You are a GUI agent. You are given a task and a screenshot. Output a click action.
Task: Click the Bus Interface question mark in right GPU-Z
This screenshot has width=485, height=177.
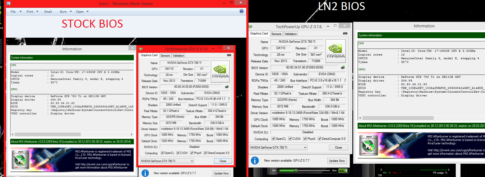345,80
